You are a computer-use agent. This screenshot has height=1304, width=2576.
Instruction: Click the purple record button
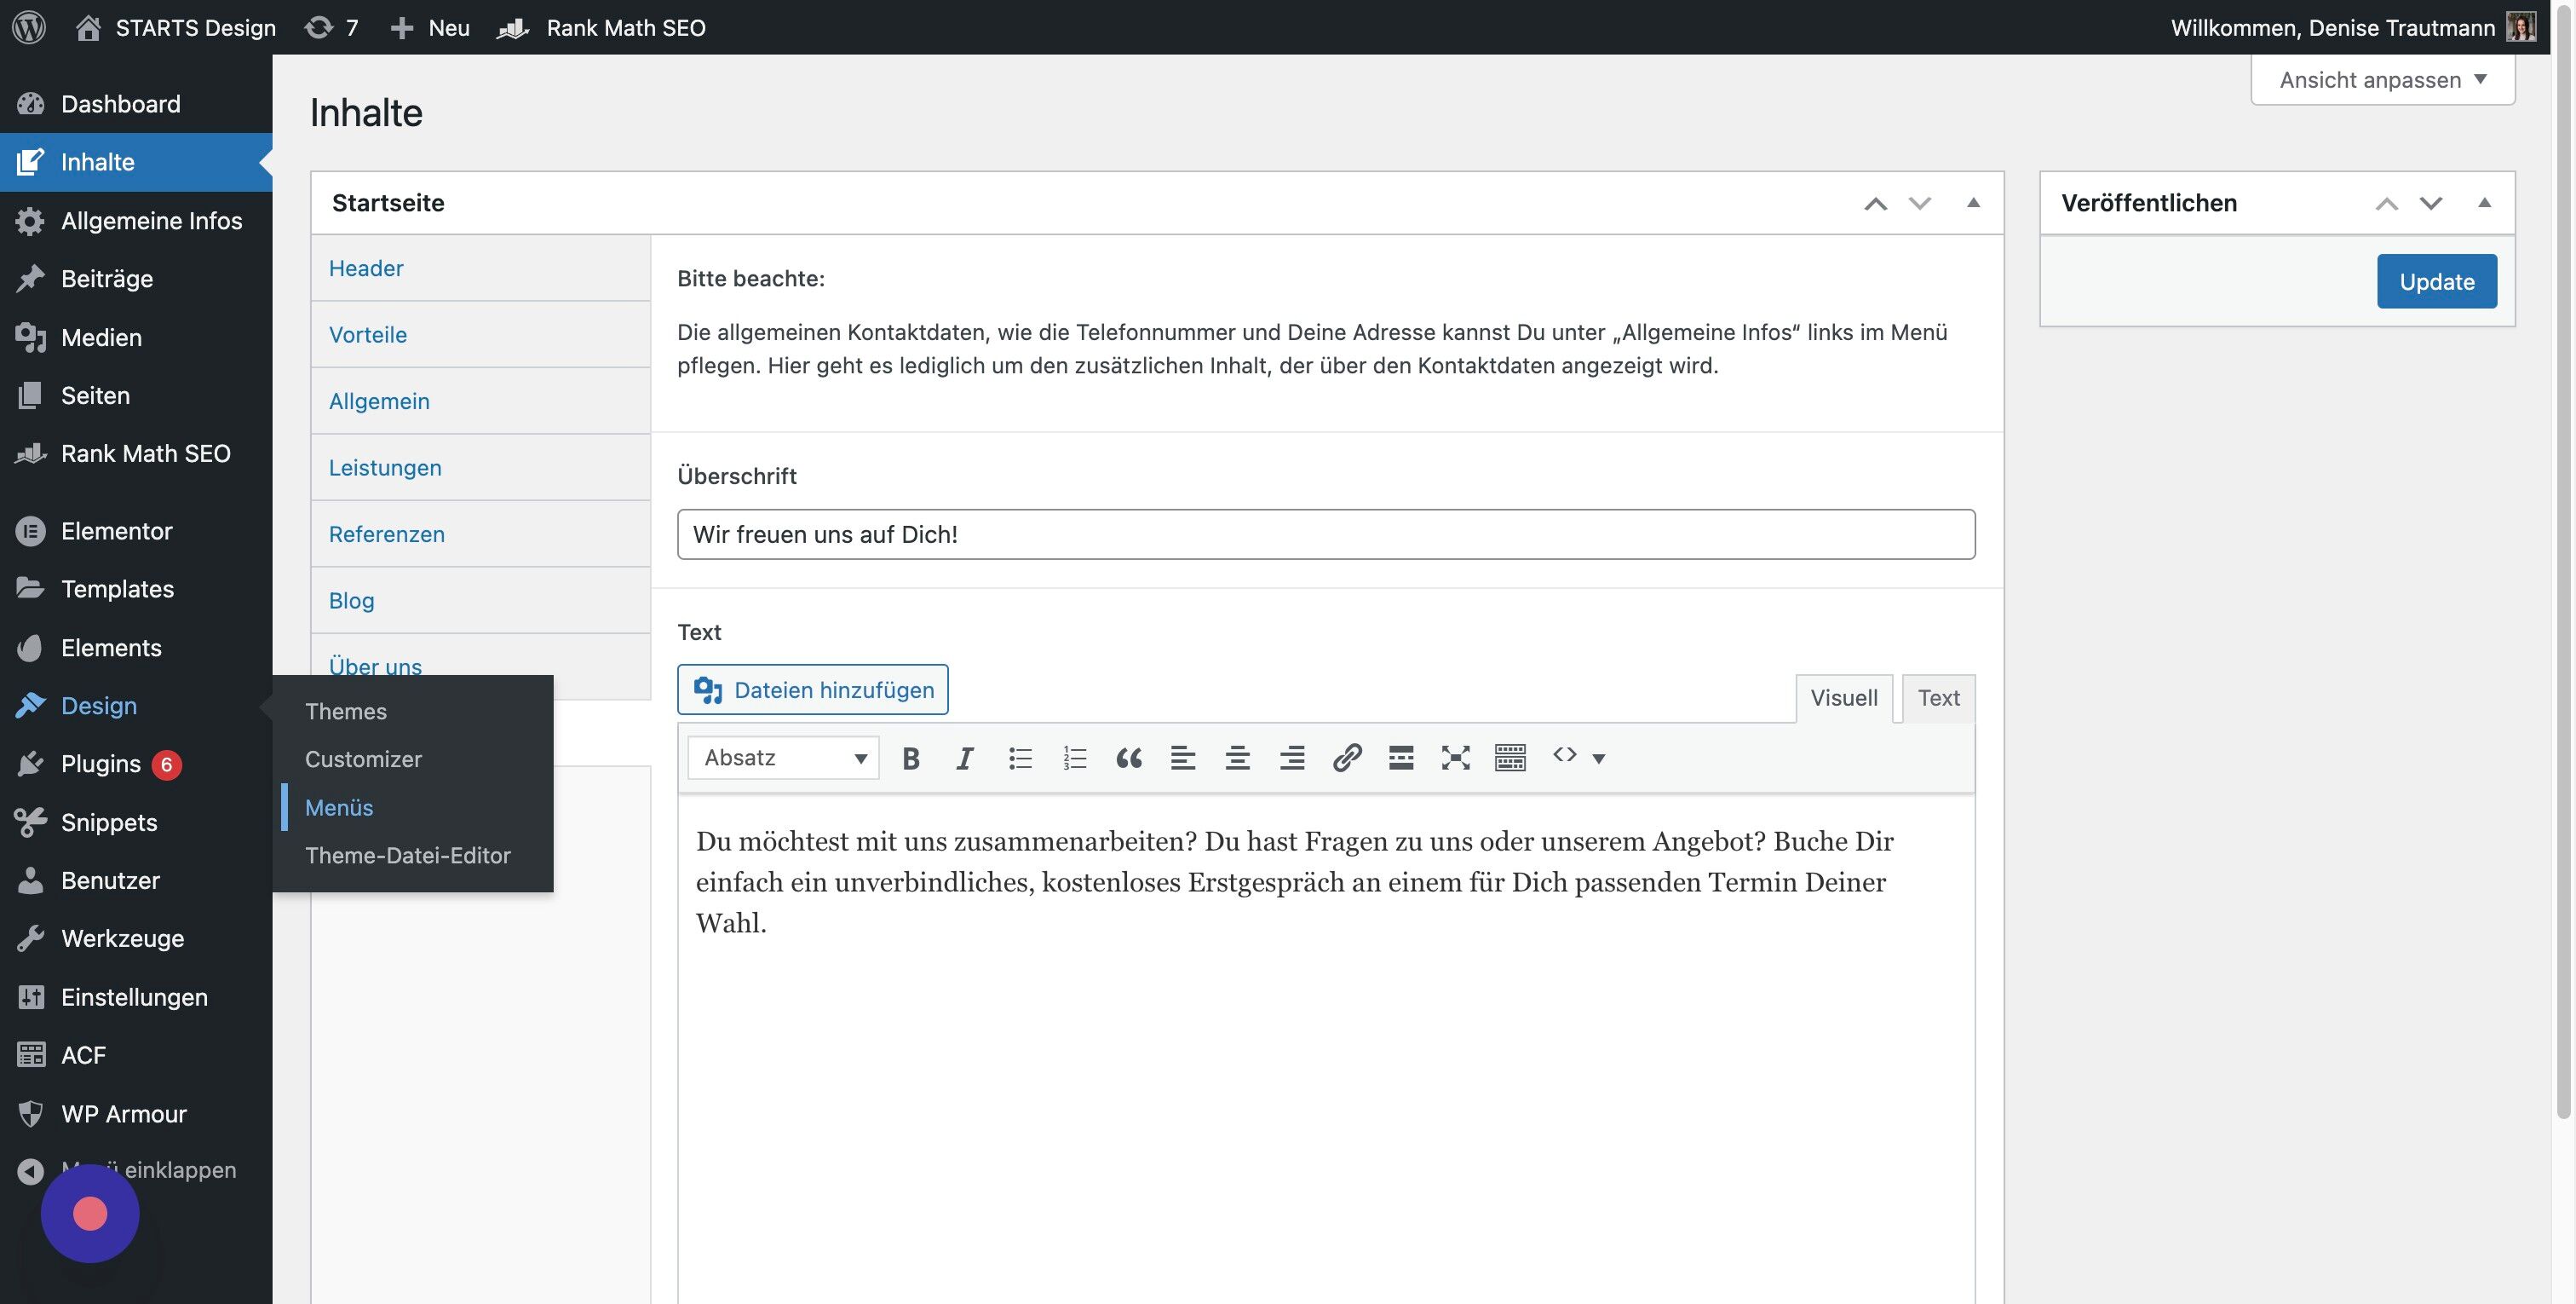click(90, 1214)
